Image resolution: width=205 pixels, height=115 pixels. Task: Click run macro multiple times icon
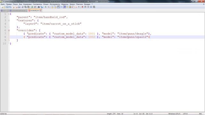[91, 7]
